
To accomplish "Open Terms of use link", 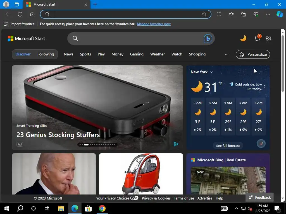I will click(x=184, y=198).
